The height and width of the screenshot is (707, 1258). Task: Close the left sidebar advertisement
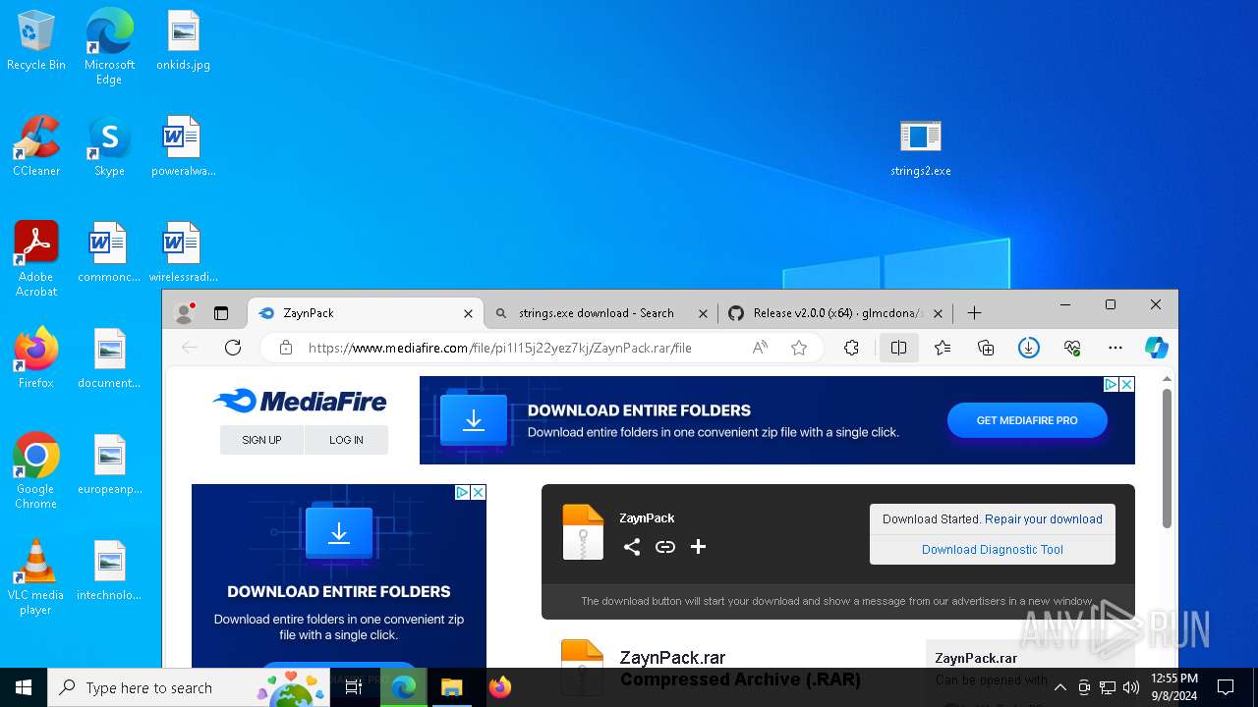pyautogui.click(x=479, y=493)
